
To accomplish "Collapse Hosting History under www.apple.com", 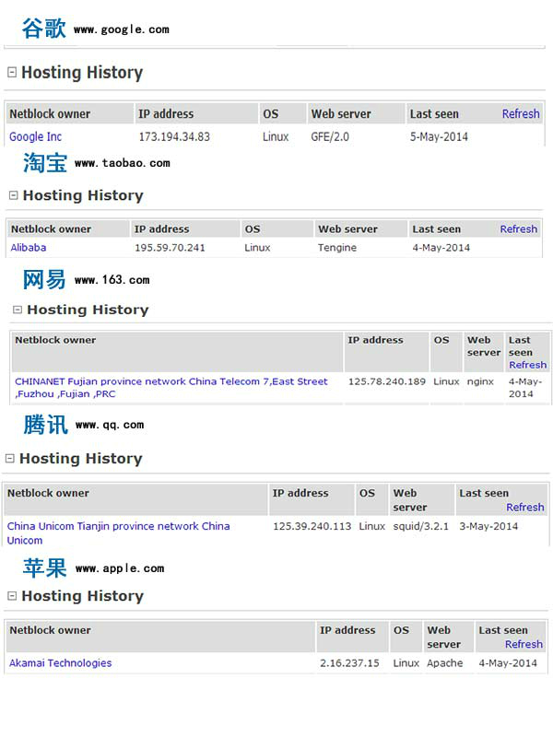I will tap(12, 596).
